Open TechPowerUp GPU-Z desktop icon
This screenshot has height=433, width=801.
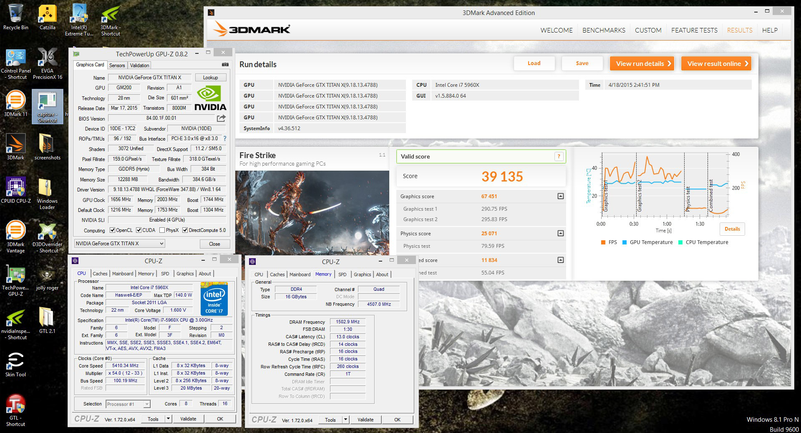(x=15, y=280)
